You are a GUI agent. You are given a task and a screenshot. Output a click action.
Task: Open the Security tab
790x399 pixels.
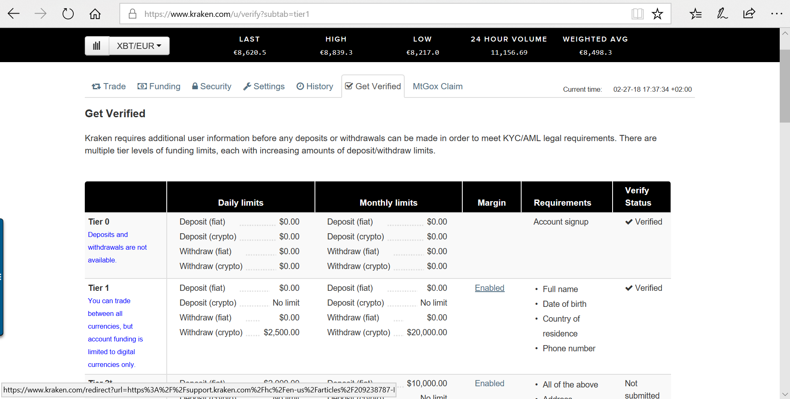pyautogui.click(x=212, y=86)
